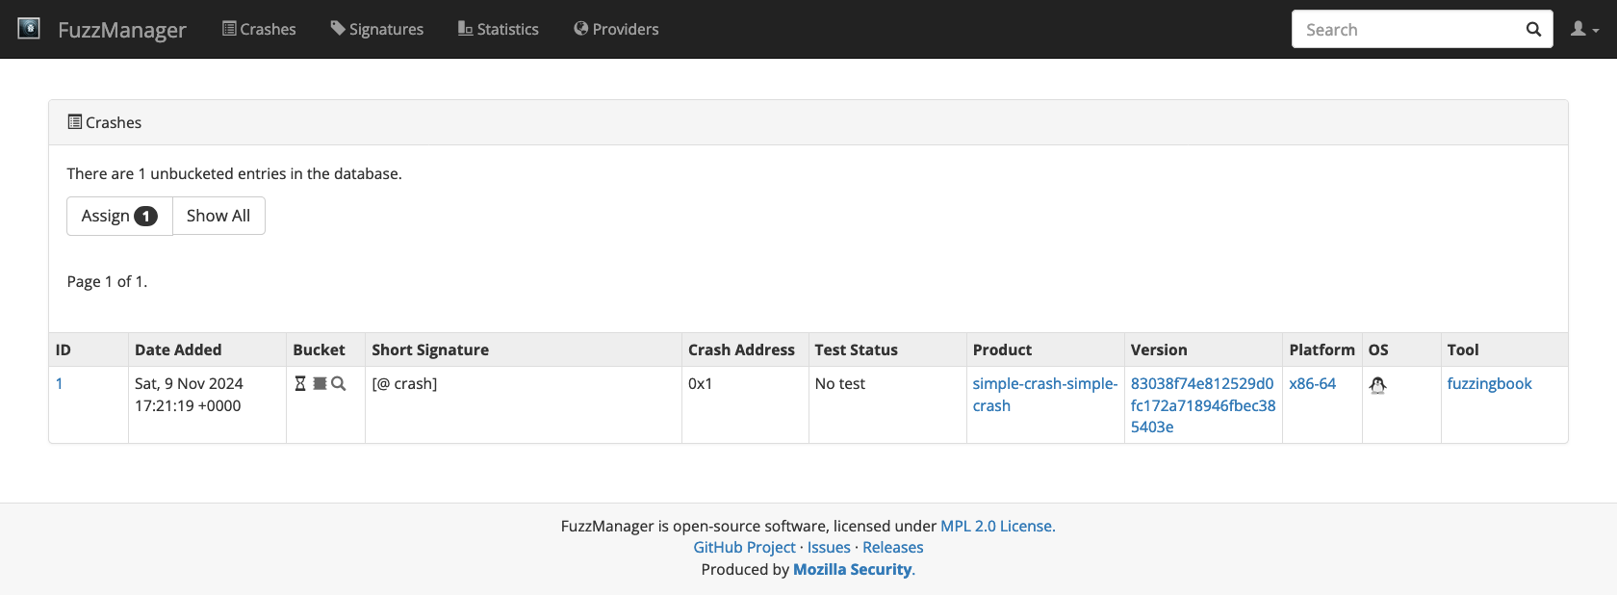Viewport: 1617px width, 595px height.
Task: Click the hourglass icon in Bucket column
Action: click(x=300, y=383)
